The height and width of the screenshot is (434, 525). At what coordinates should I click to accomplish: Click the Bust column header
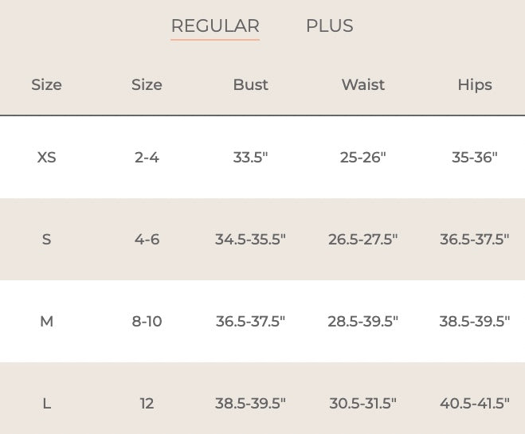pyautogui.click(x=250, y=84)
